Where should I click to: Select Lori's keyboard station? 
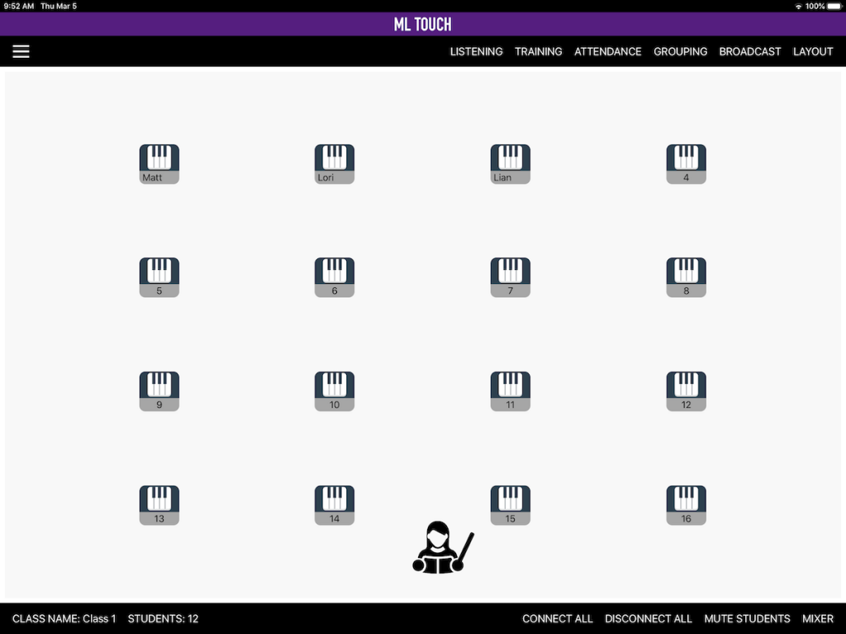[x=335, y=164]
